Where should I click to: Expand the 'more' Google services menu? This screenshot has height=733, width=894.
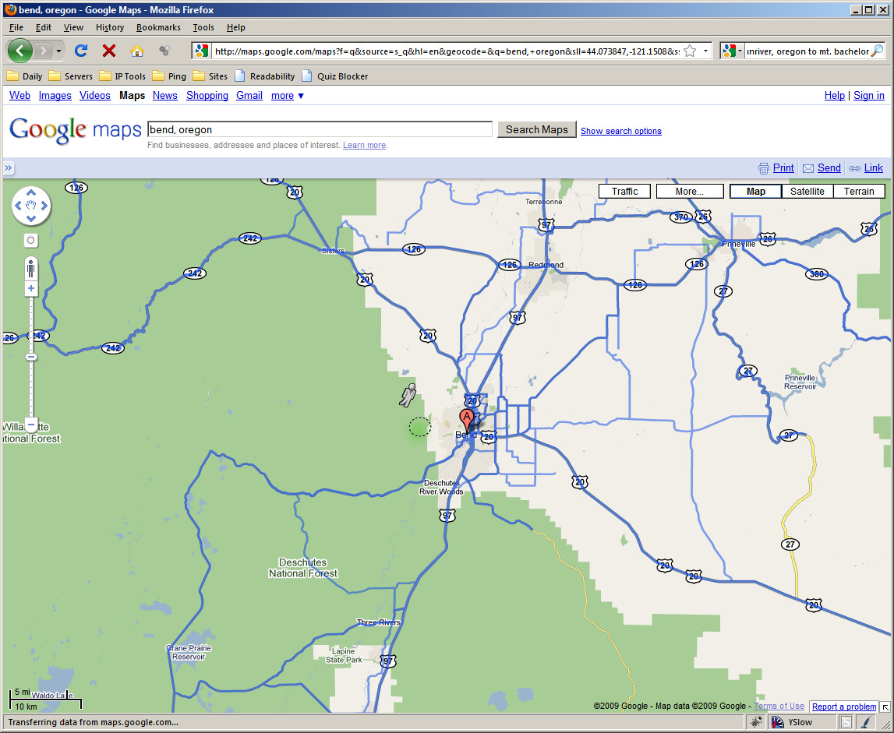[x=287, y=96]
